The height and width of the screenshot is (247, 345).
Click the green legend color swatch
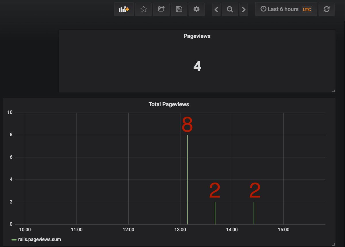14,240
